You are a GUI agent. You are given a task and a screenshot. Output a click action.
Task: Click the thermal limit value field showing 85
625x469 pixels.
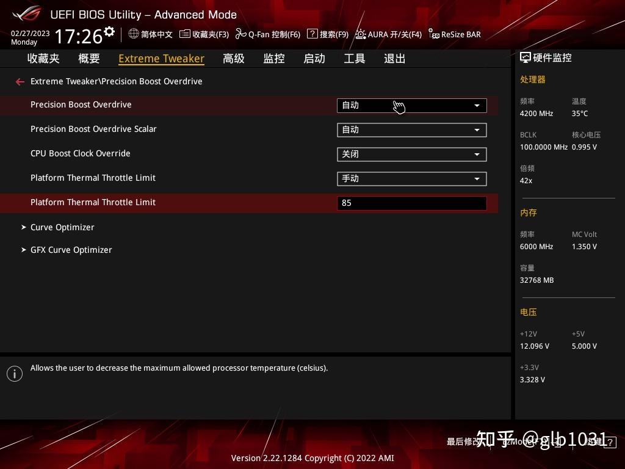[412, 203]
